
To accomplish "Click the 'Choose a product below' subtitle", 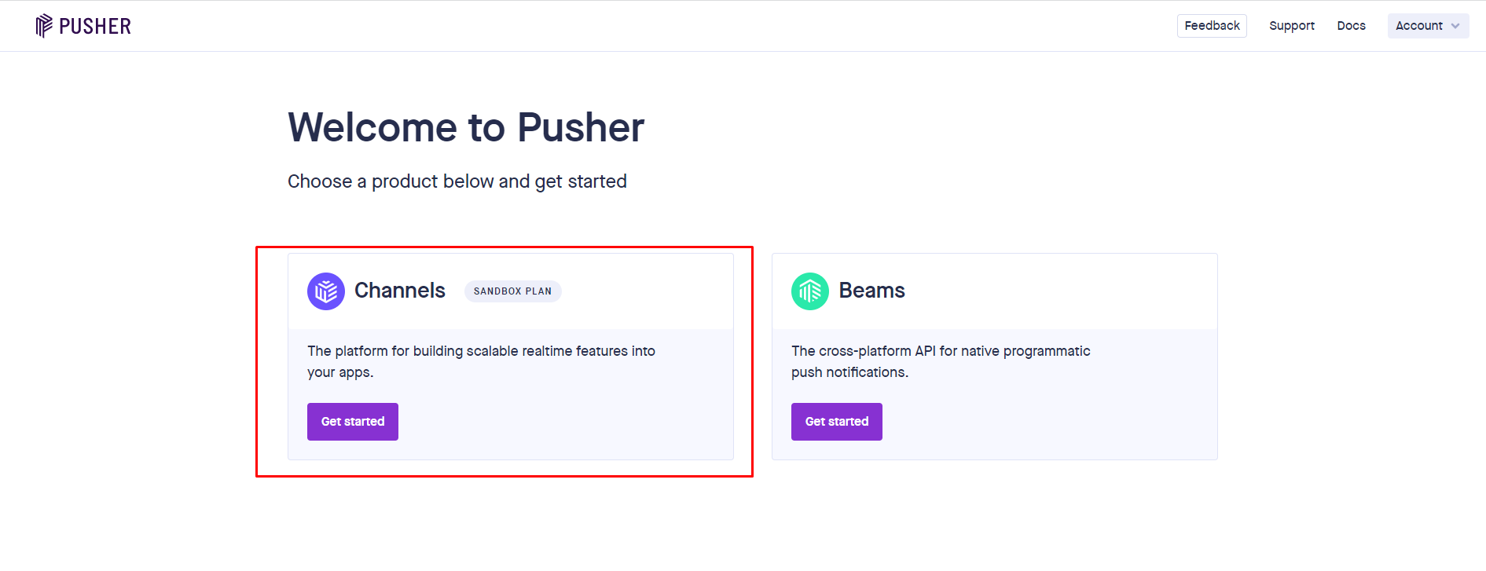I will [x=457, y=181].
